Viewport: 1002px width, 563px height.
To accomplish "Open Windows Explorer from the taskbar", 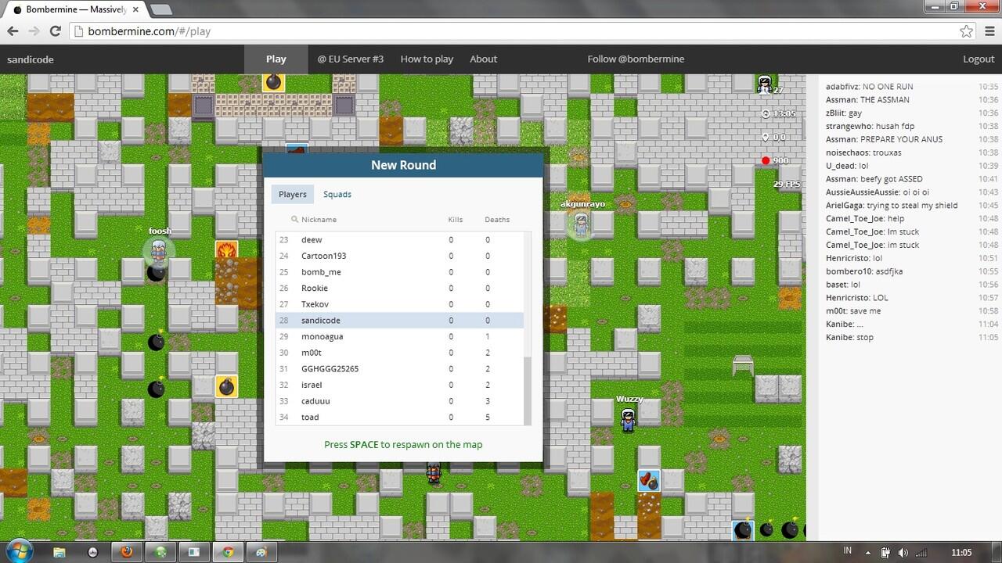I will point(59,552).
